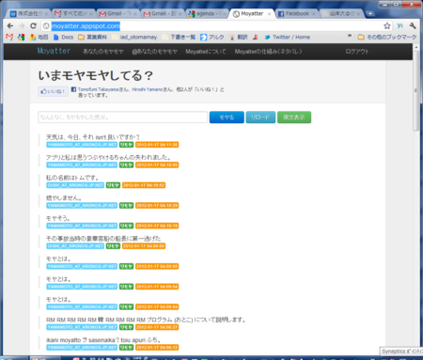Screen dimensions: 423x360
Task: Click the Moyatter brand logo
Action: point(54,51)
